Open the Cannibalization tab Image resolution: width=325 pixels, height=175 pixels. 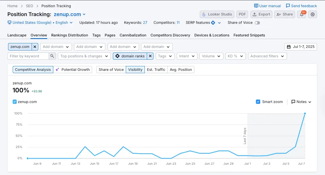pos(133,35)
